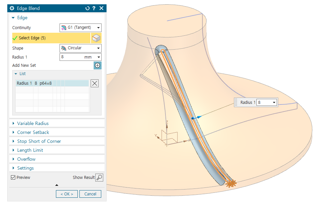This screenshot has width=316, height=207.
Task: Add a new radius set
Action: click(97, 65)
